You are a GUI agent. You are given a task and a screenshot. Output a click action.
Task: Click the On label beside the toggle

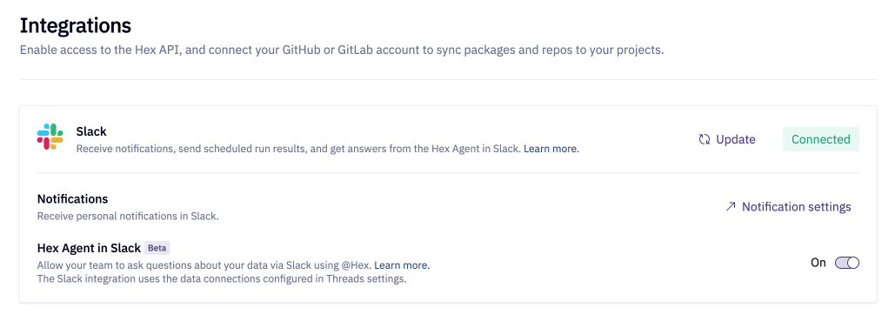(x=818, y=263)
